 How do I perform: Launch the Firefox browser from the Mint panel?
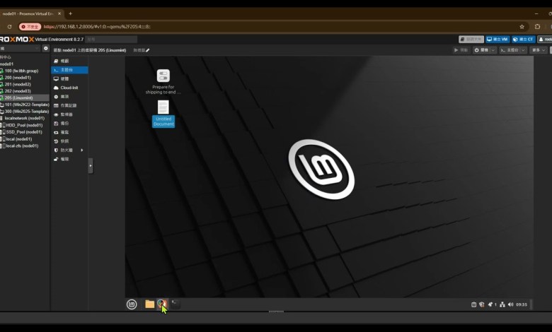(162, 304)
